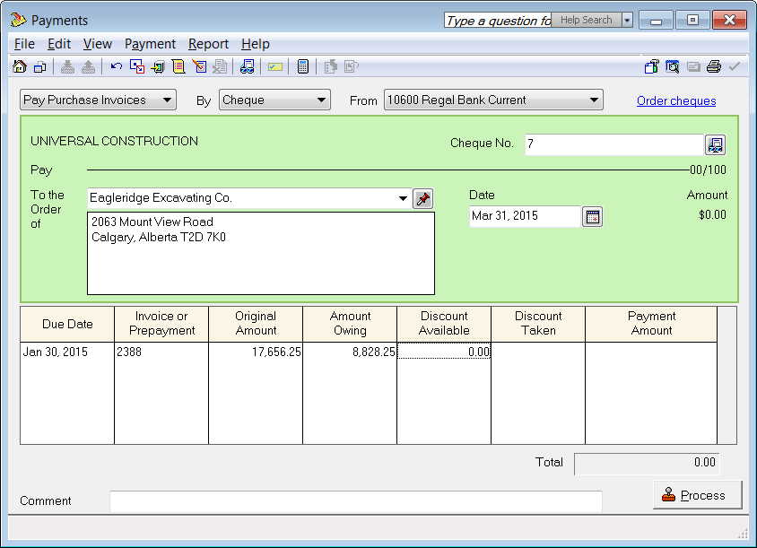The image size is (757, 548).
Task: Open the Report menu
Action: pos(208,44)
